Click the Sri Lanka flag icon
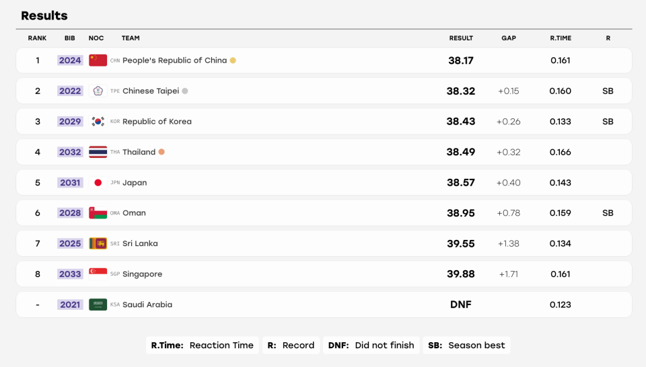The image size is (646, 367). pyautogui.click(x=98, y=243)
